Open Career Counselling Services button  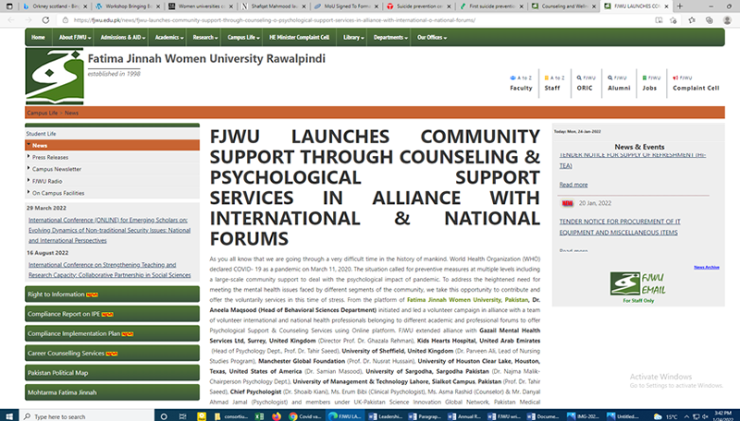pos(112,353)
